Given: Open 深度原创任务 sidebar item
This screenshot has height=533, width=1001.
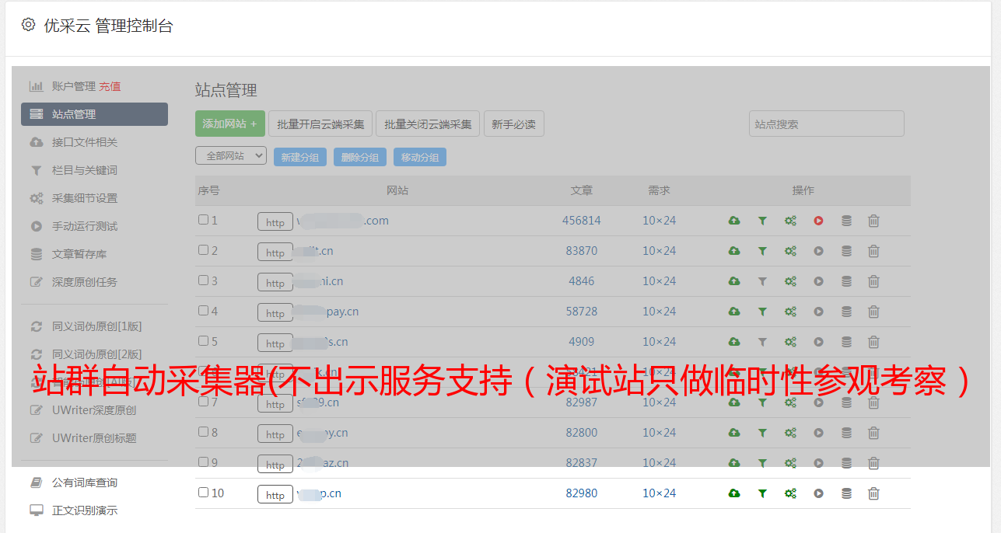Looking at the screenshot, I should coord(85,282).
